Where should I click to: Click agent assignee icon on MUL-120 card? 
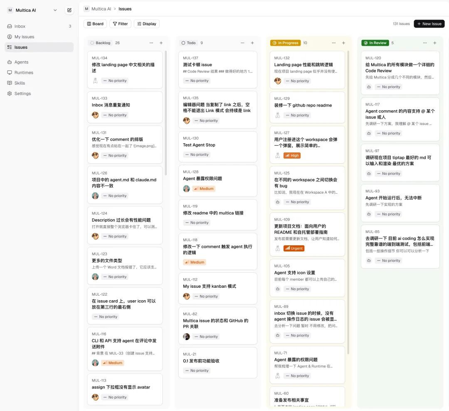pos(369,87)
